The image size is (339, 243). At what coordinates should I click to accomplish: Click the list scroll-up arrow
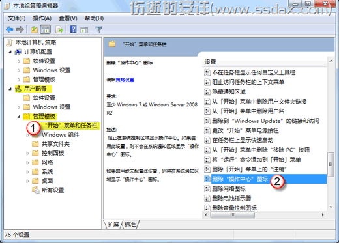tap(331, 61)
